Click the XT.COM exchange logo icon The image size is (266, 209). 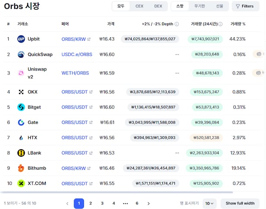pos(21,183)
